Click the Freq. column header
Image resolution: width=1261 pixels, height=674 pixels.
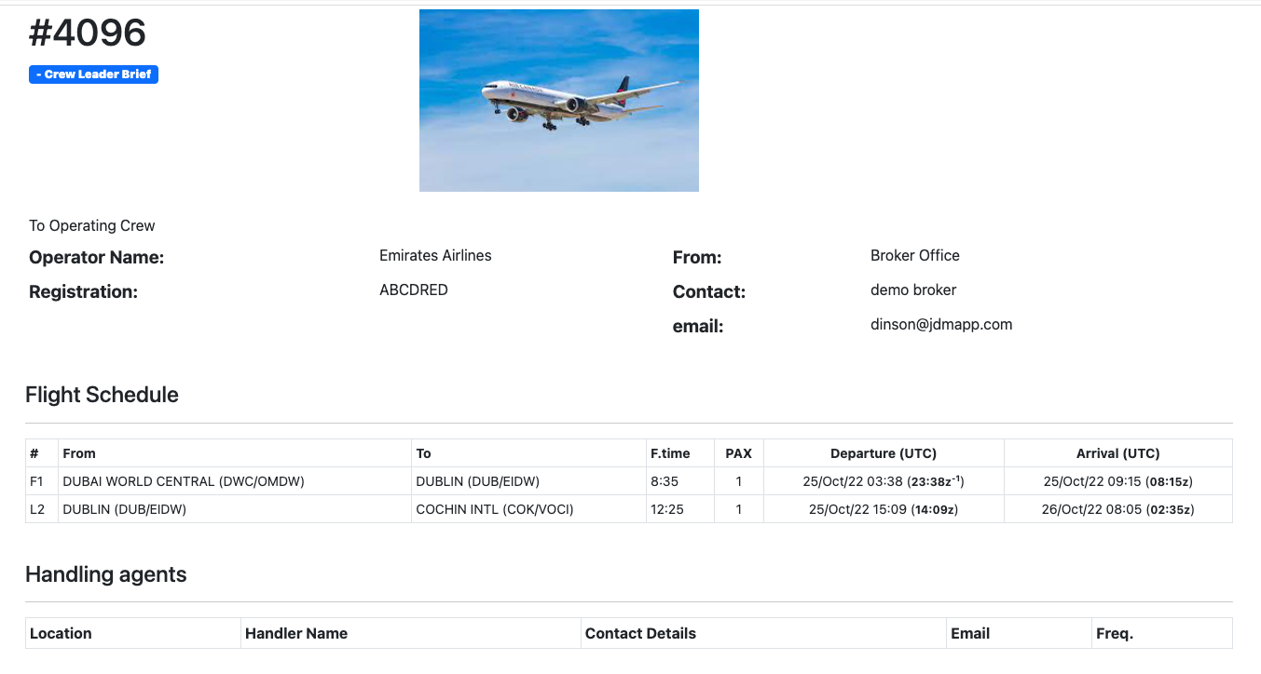[1115, 633]
